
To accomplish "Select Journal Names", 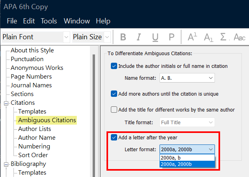I will coord(31,85).
